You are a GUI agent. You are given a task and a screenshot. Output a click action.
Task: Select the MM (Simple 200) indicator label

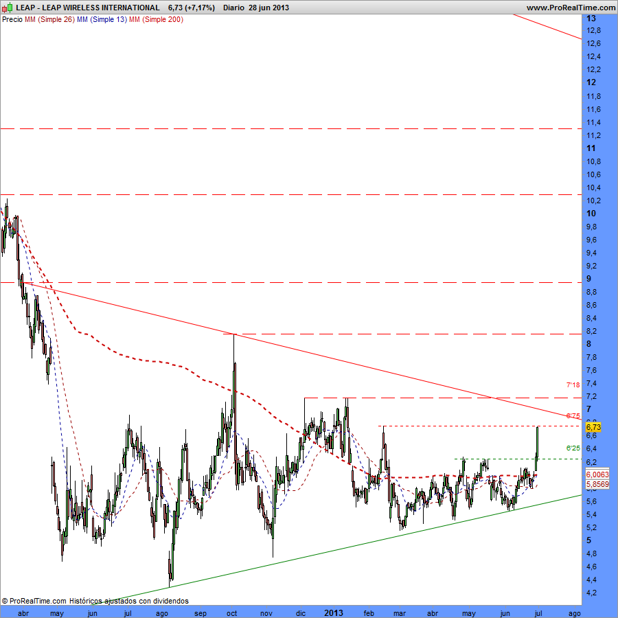pos(156,19)
